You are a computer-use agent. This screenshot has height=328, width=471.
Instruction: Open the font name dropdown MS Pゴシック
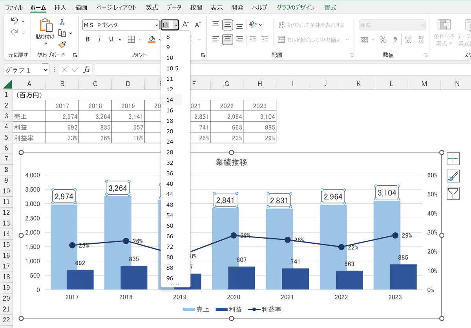tap(157, 25)
